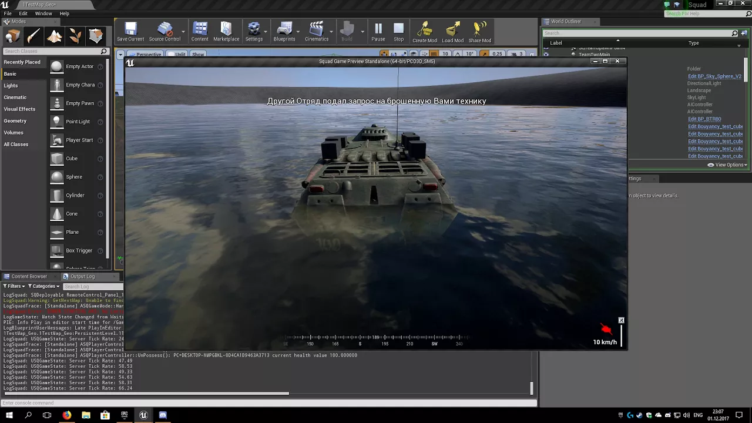Open the Window menu

[x=43, y=14]
